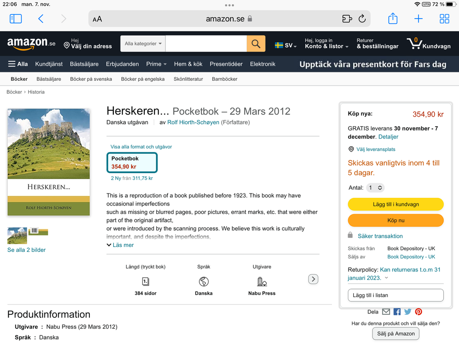Select Skönlitteratur sub-navigation tab

[188, 79]
